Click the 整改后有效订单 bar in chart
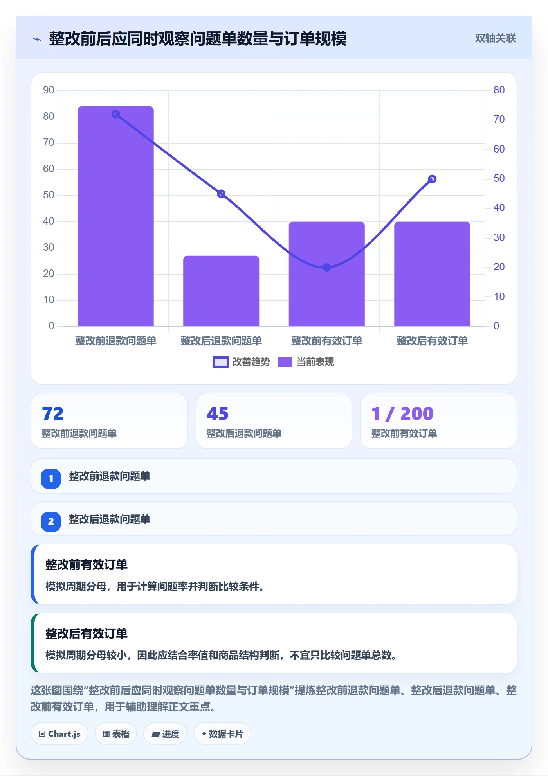 (x=432, y=274)
